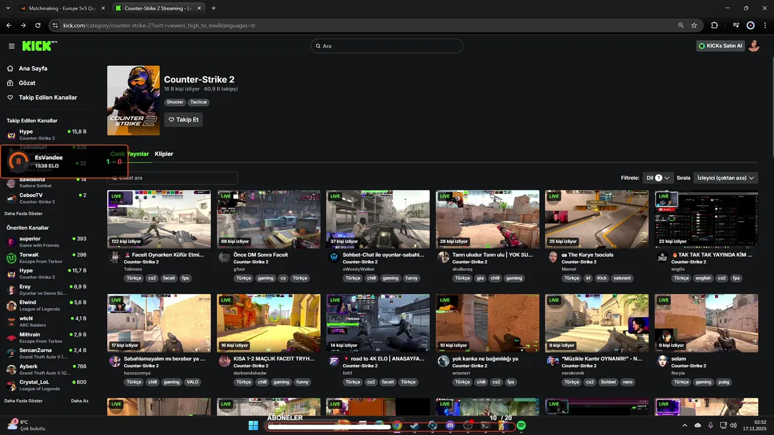
Task: Open Memet streamer avatar
Action: coord(553,257)
